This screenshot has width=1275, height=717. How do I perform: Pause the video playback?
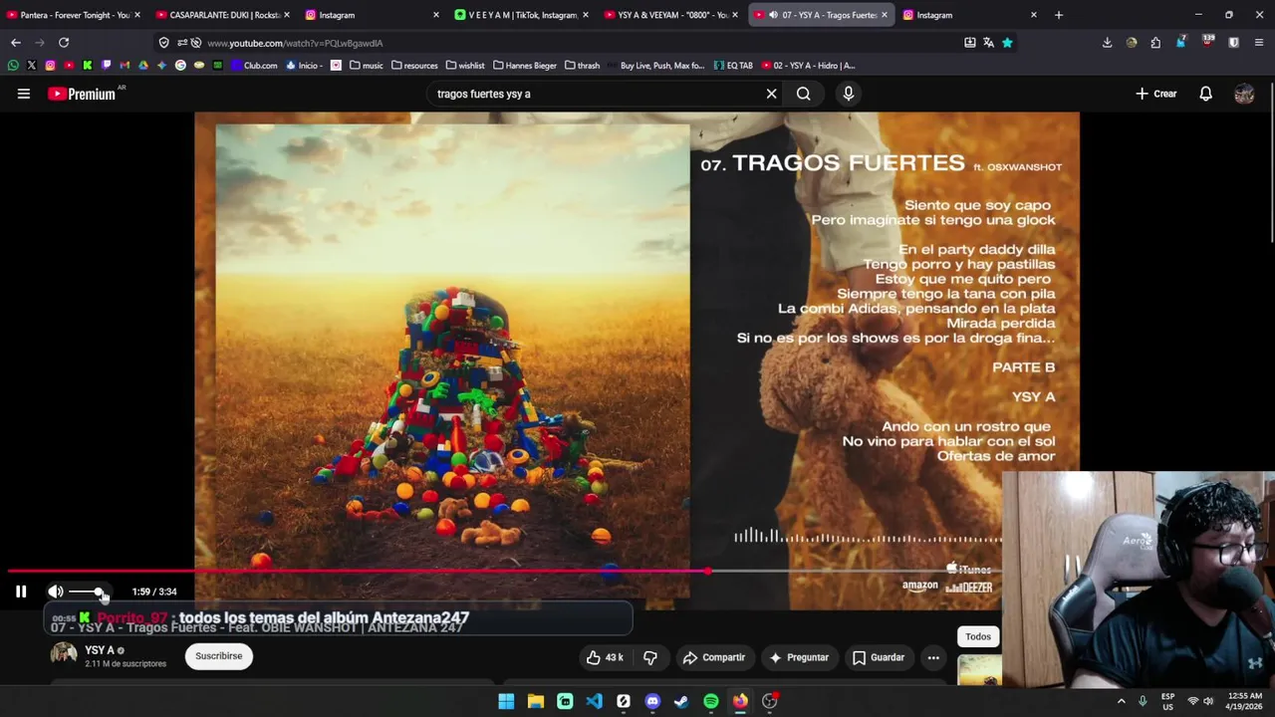coord(21,592)
